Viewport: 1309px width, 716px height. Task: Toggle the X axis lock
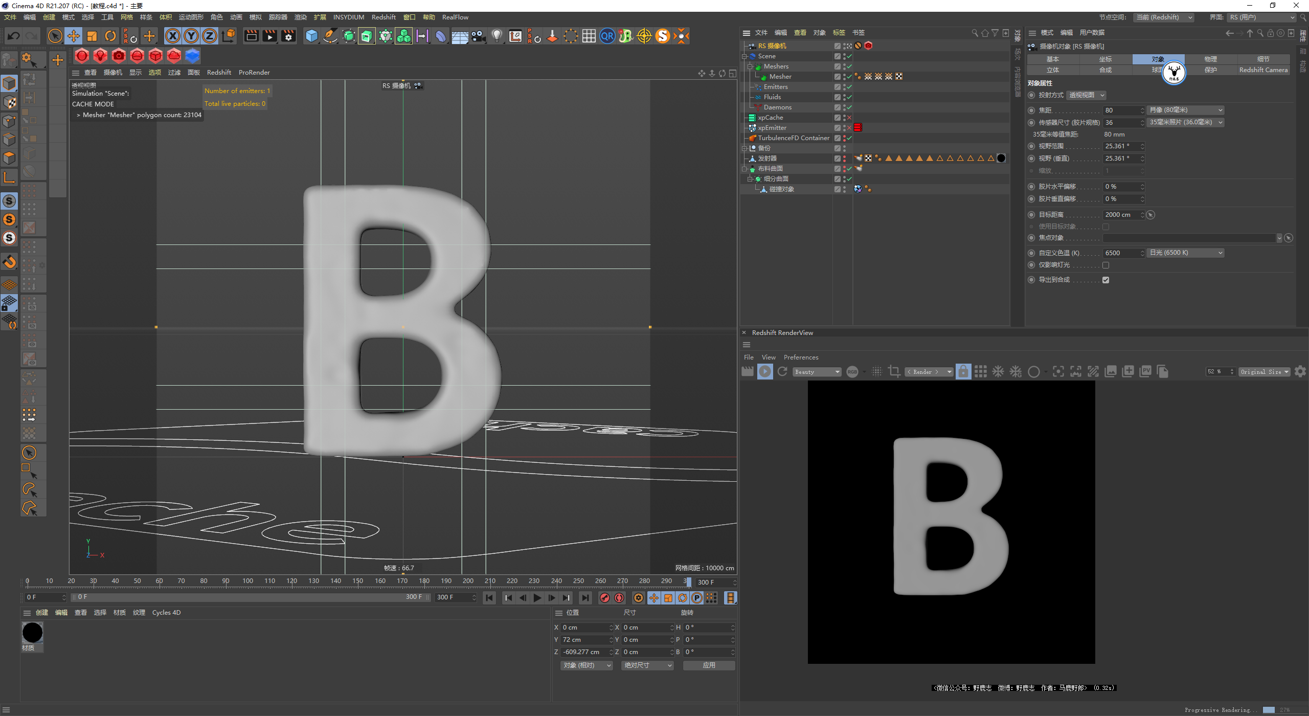coord(173,36)
